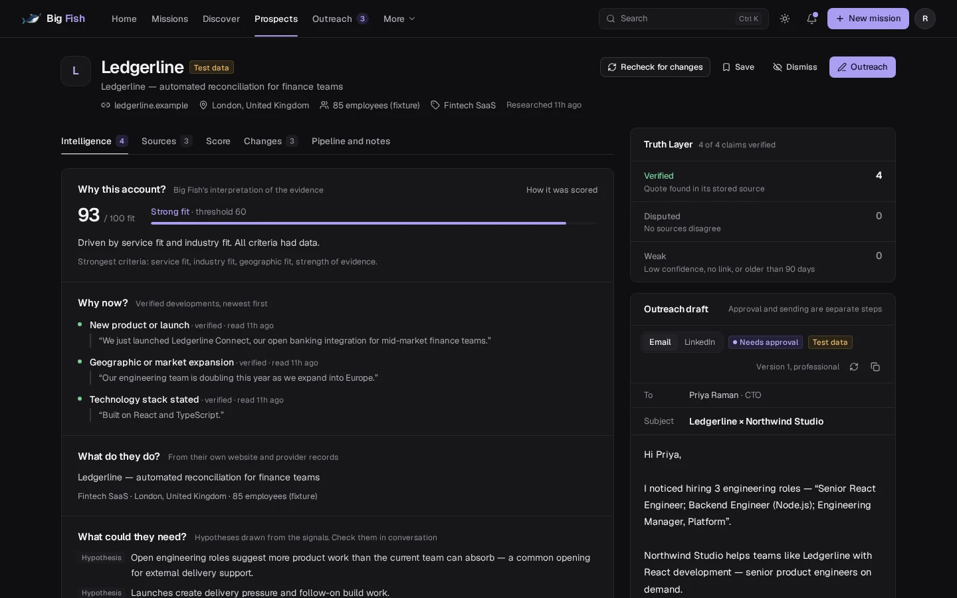Image resolution: width=957 pixels, height=598 pixels.
Task: Click the Geographic or market expansion signal
Action: [161, 362]
